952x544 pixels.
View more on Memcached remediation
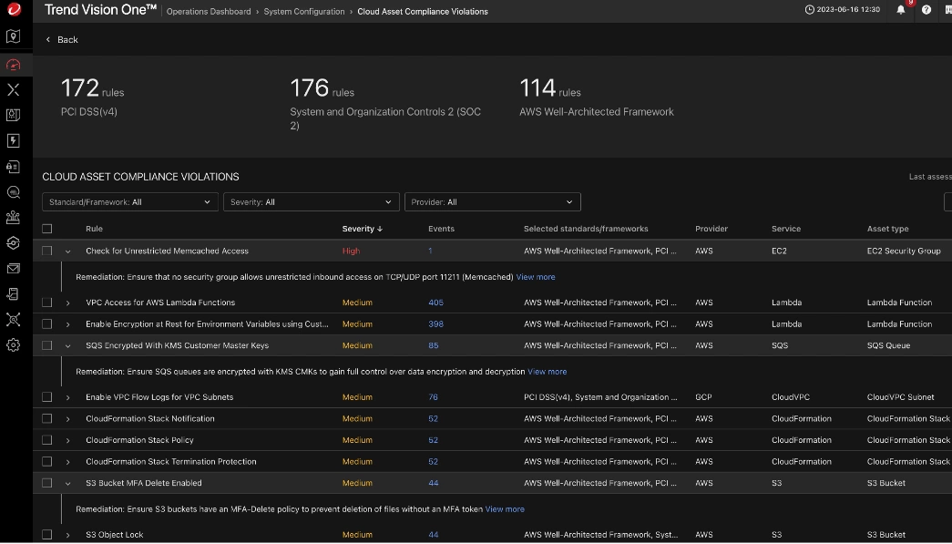pos(536,277)
